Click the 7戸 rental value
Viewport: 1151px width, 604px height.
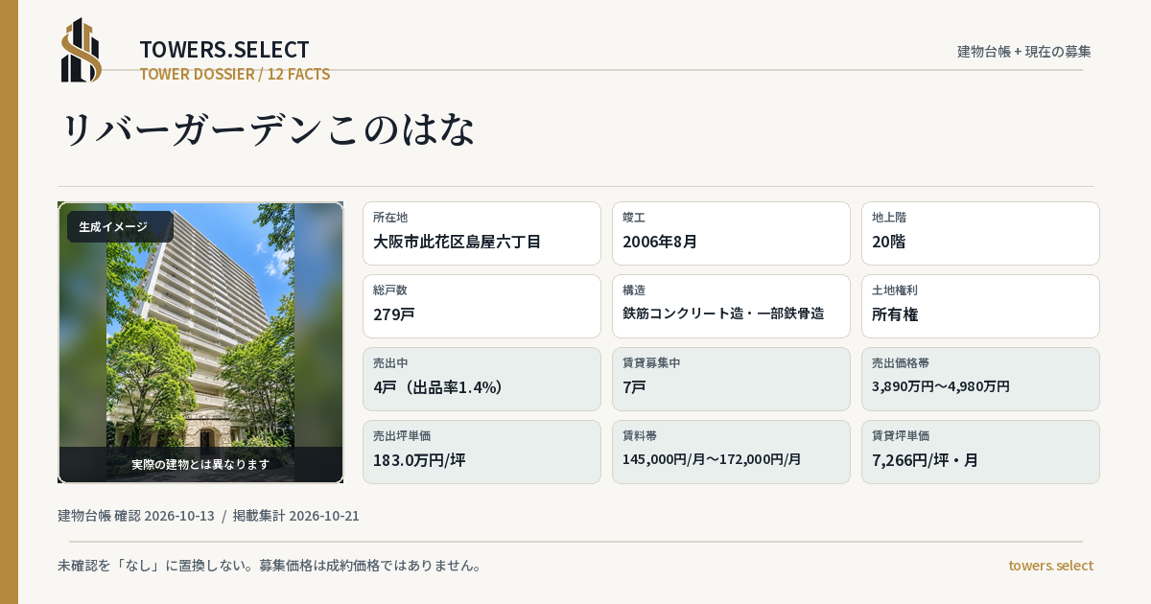click(x=634, y=387)
